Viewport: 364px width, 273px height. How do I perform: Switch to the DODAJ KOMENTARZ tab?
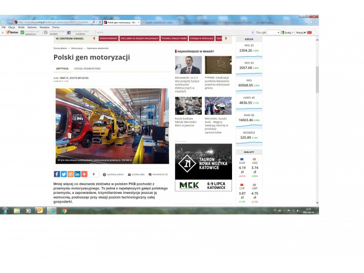pos(85,68)
